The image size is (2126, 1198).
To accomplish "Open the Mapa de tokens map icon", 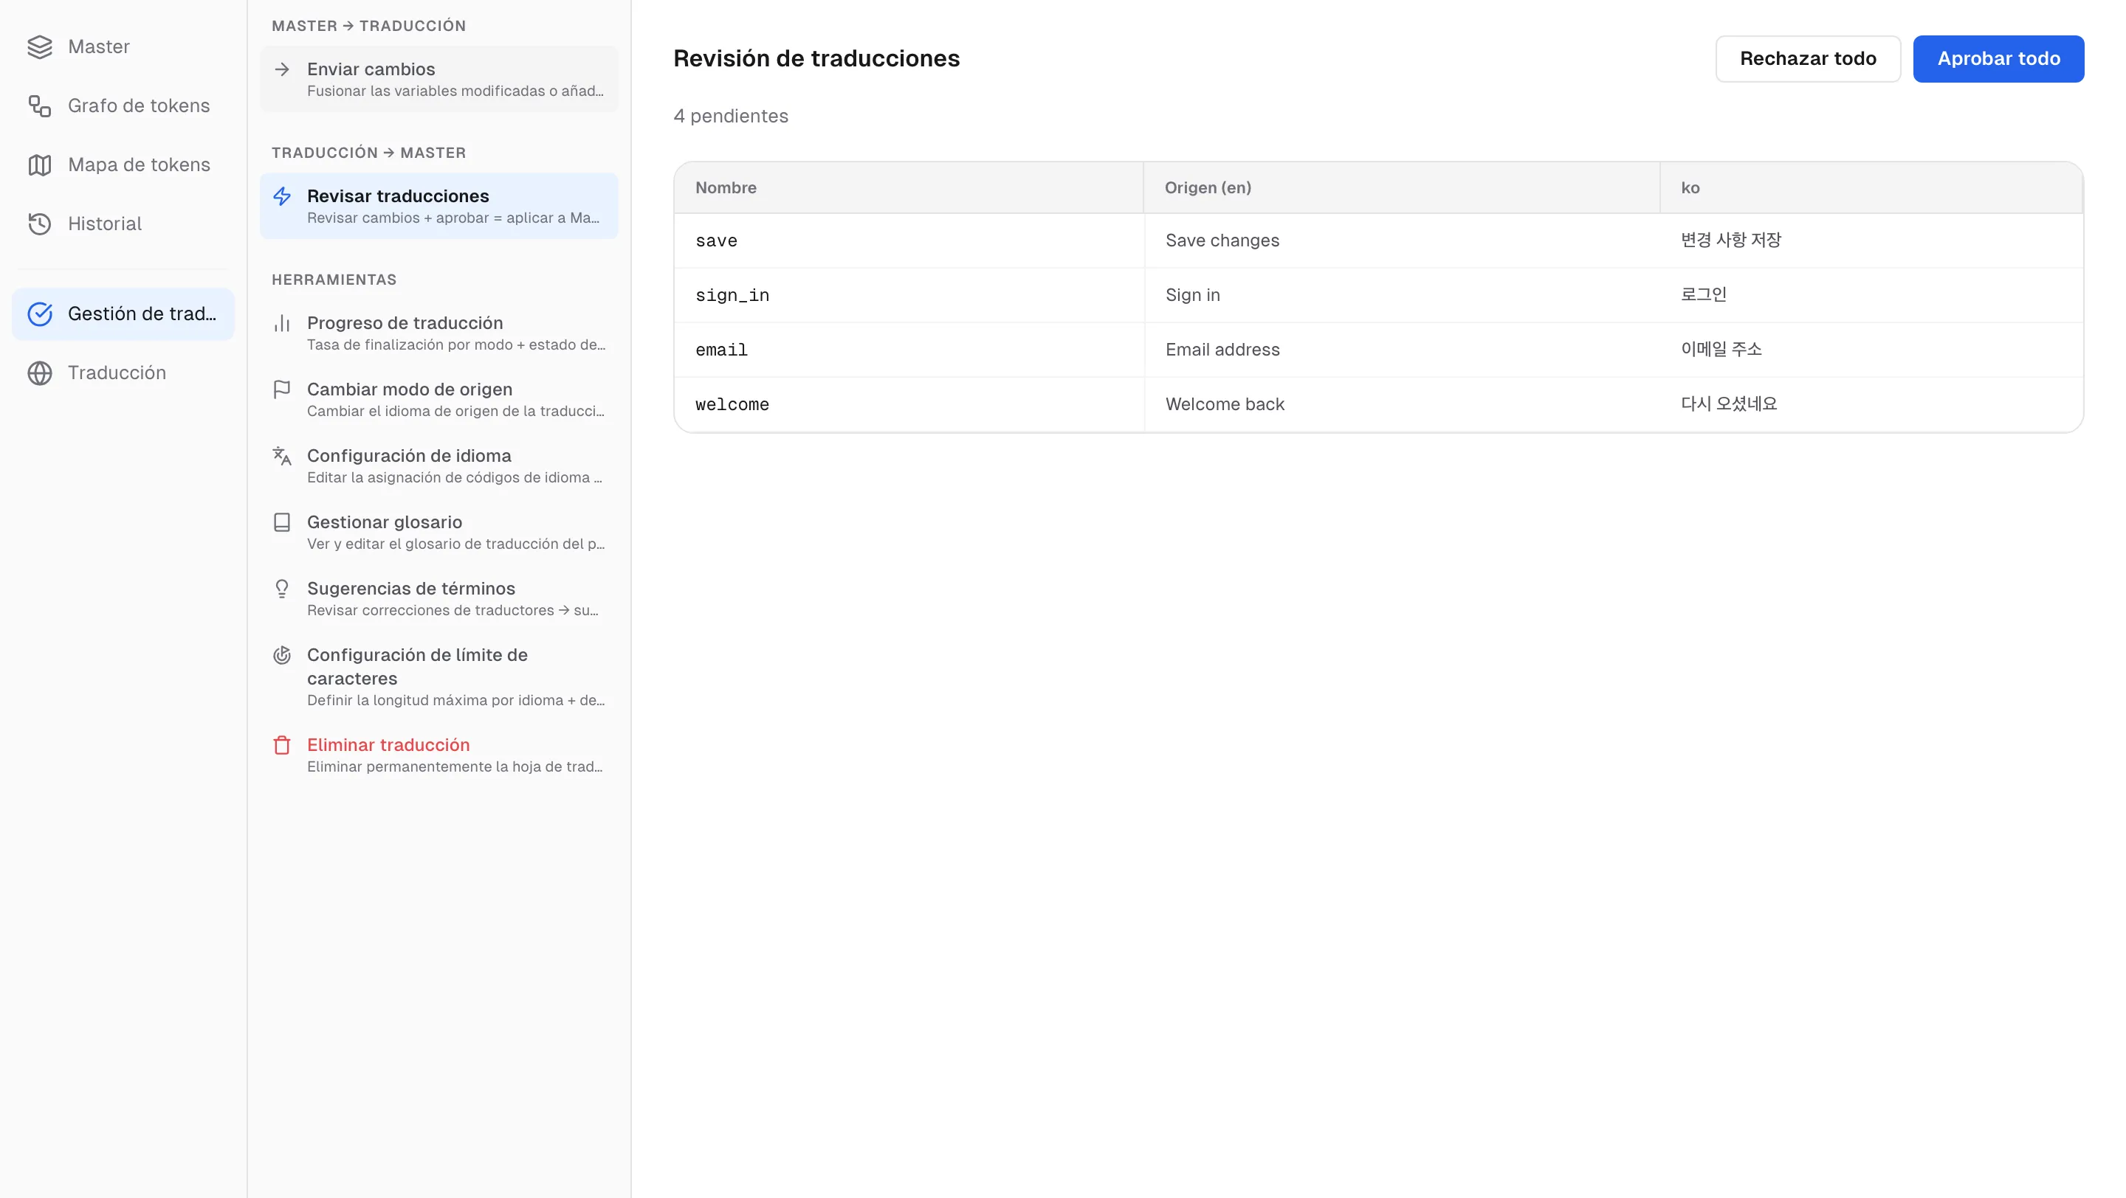I will pyautogui.click(x=40, y=165).
